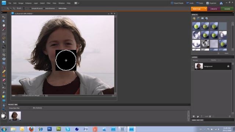Click the lock icon on the Background layer
Image resolution: width=235 pixels, height=132 pixels.
(228, 66)
